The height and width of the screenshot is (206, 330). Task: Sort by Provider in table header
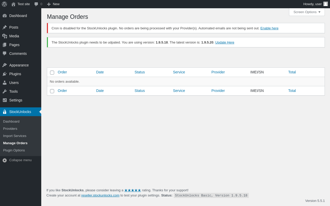[218, 72]
